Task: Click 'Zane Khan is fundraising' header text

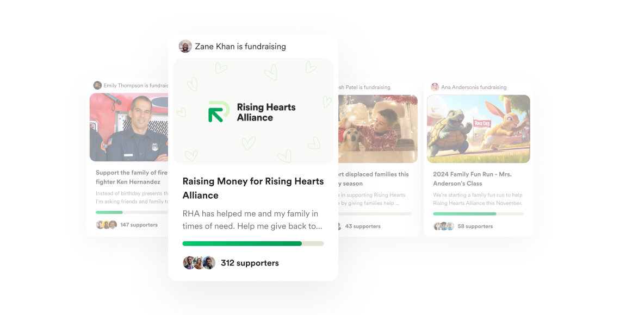Action: pos(240,47)
